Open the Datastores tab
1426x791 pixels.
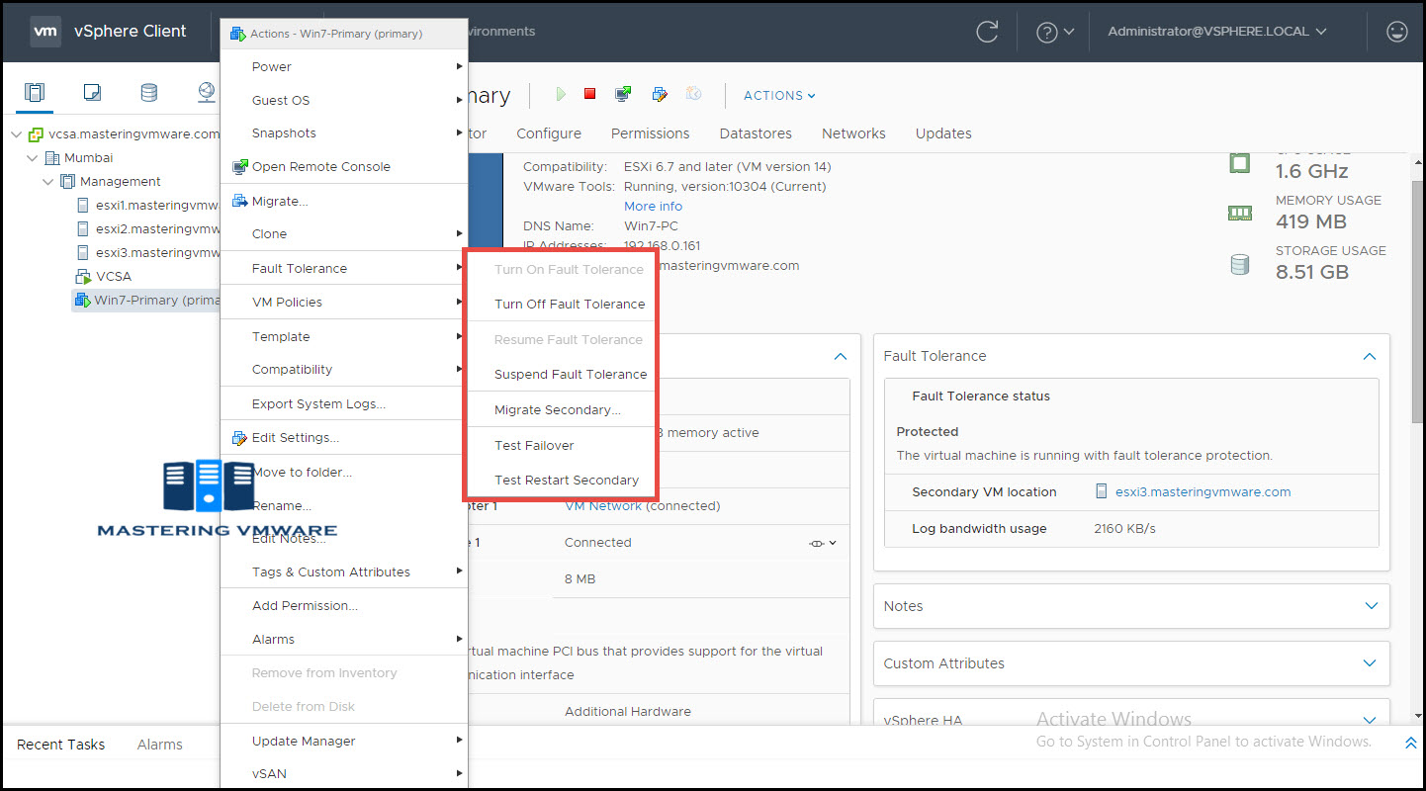pyautogui.click(x=756, y=133)
